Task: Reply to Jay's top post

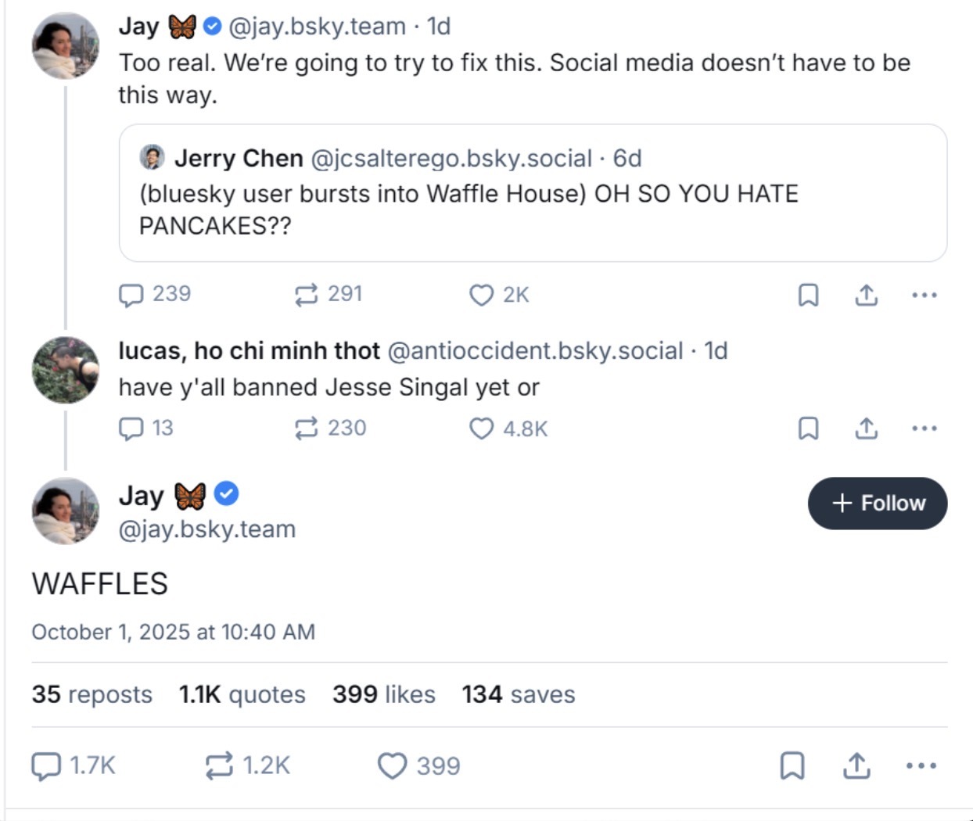Action: coord(131,295)
